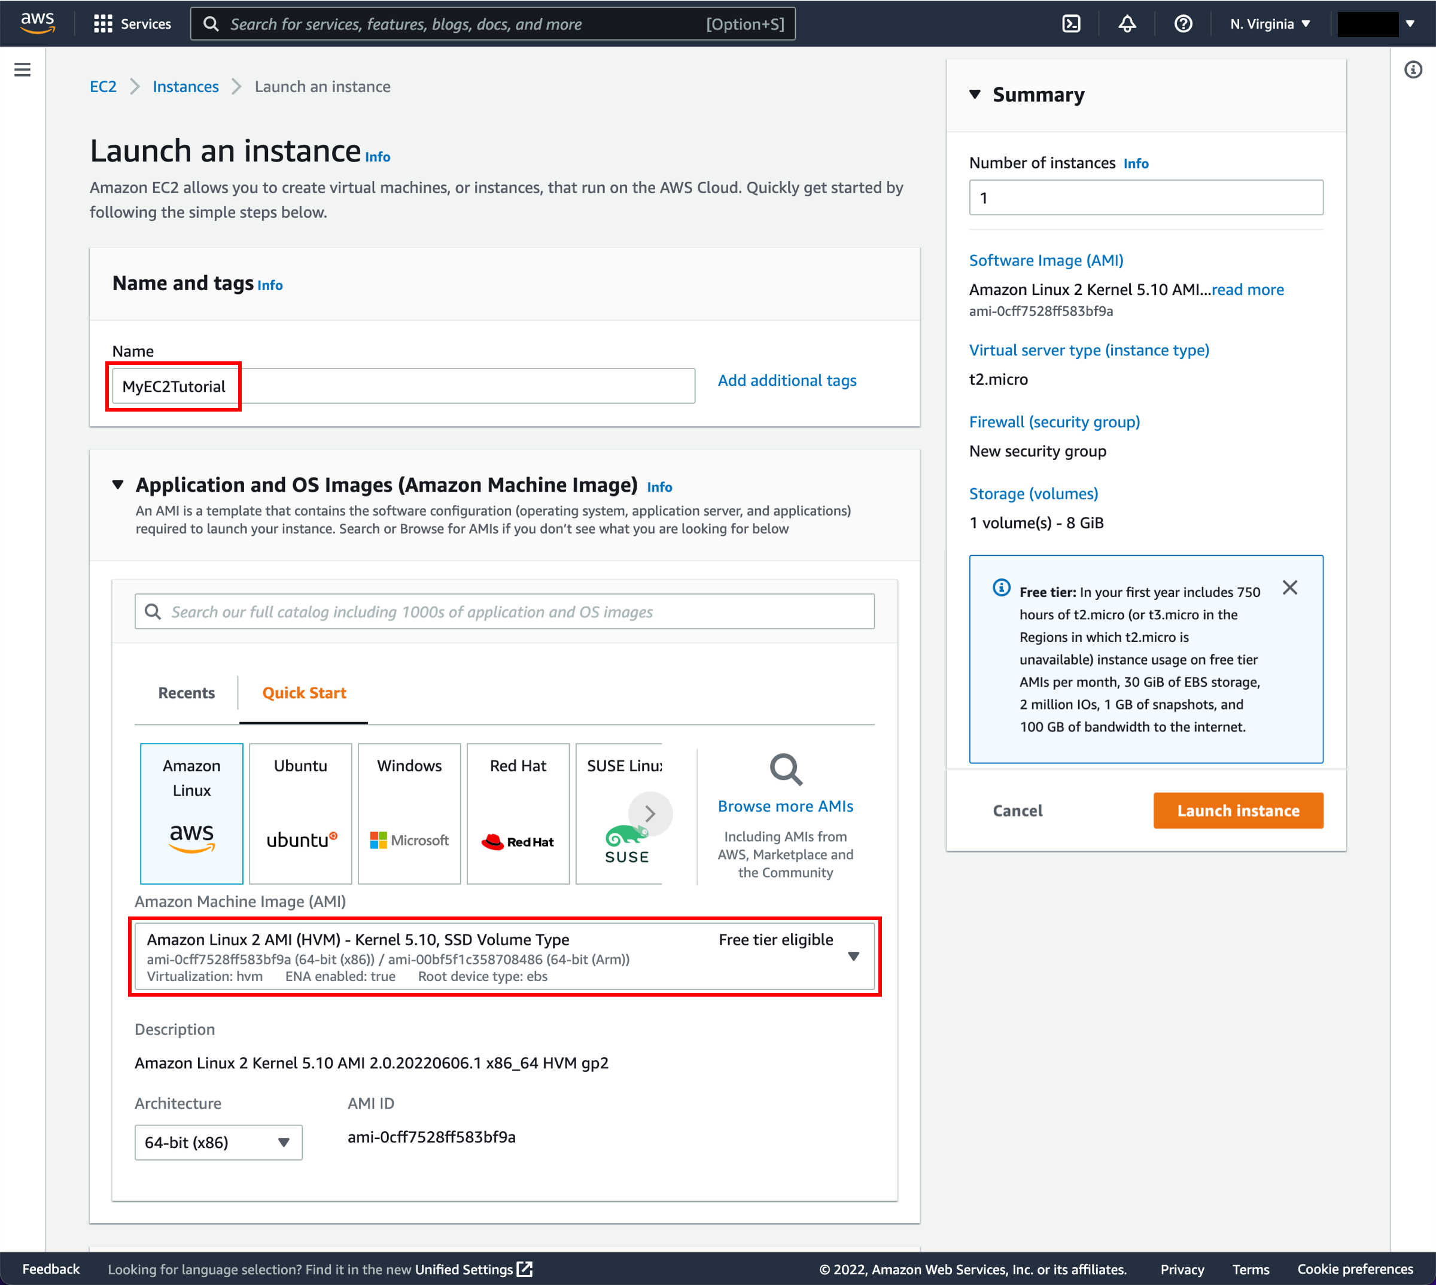Select the Windows AMI tile
The width and height of the screenshot is (1436, 1285).
tap(409, 812)
